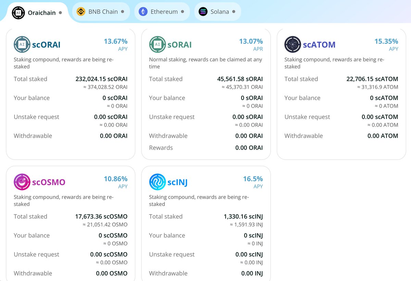
Task: Click the Ethereum diamond logo icon
Action: (143, 12)
